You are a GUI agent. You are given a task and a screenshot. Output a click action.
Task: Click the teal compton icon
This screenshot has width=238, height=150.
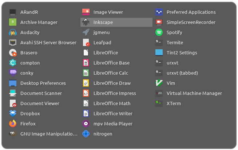pyautogui.click(x=13, y=63)
